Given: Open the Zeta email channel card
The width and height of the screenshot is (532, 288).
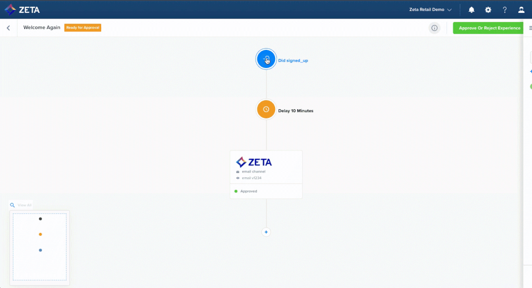Looking at the screenshot, I should [x=266, y=167].
